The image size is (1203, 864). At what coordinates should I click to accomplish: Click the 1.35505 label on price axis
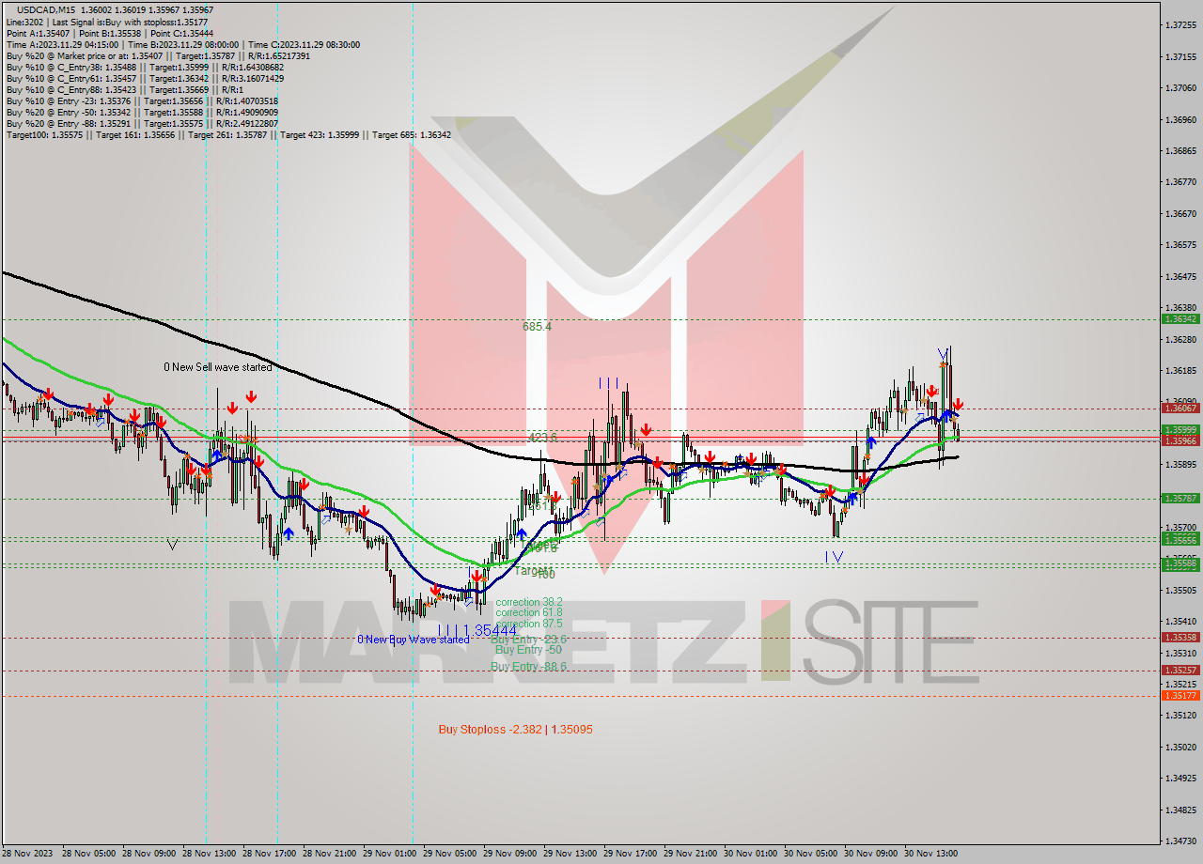coord(1180,591)
